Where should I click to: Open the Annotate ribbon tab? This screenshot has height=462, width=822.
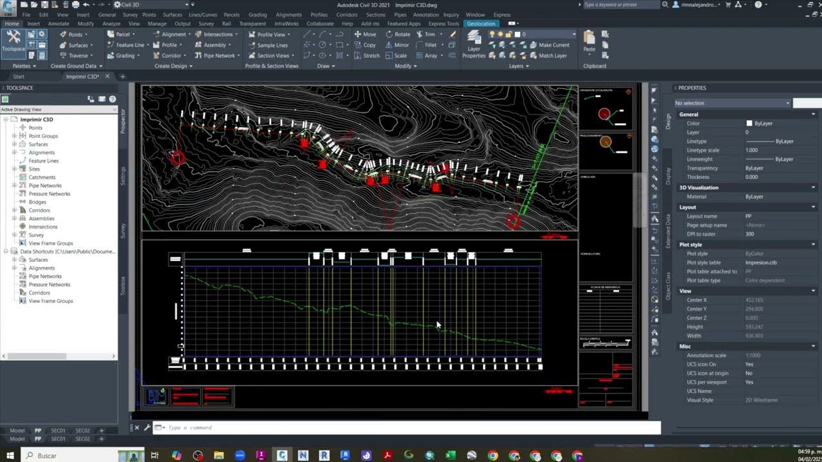[58, 24]
